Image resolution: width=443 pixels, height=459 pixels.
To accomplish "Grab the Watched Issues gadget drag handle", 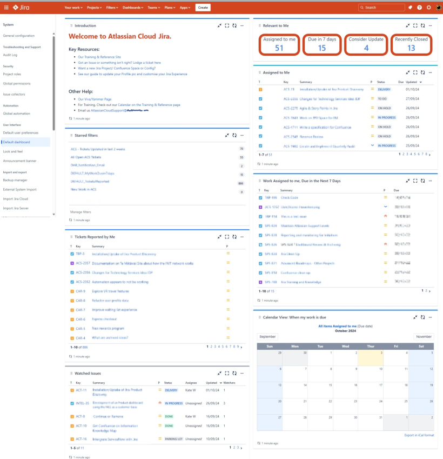I will tap(71, 373).
